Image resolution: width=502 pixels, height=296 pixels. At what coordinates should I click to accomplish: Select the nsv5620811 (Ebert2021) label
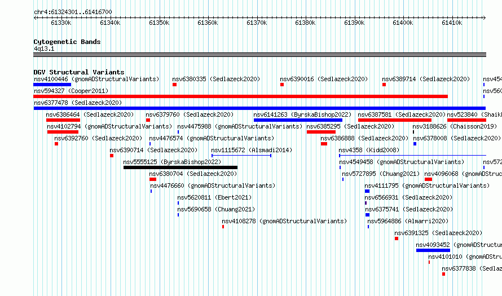(x=214, y=197)
